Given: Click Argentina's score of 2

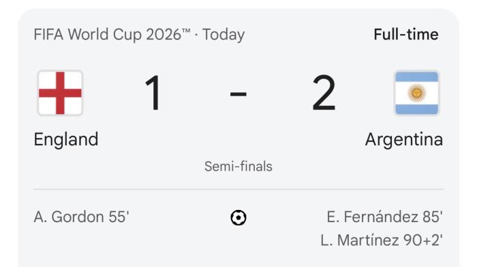Looking at the screenshot, I should (x=324, y=93).
